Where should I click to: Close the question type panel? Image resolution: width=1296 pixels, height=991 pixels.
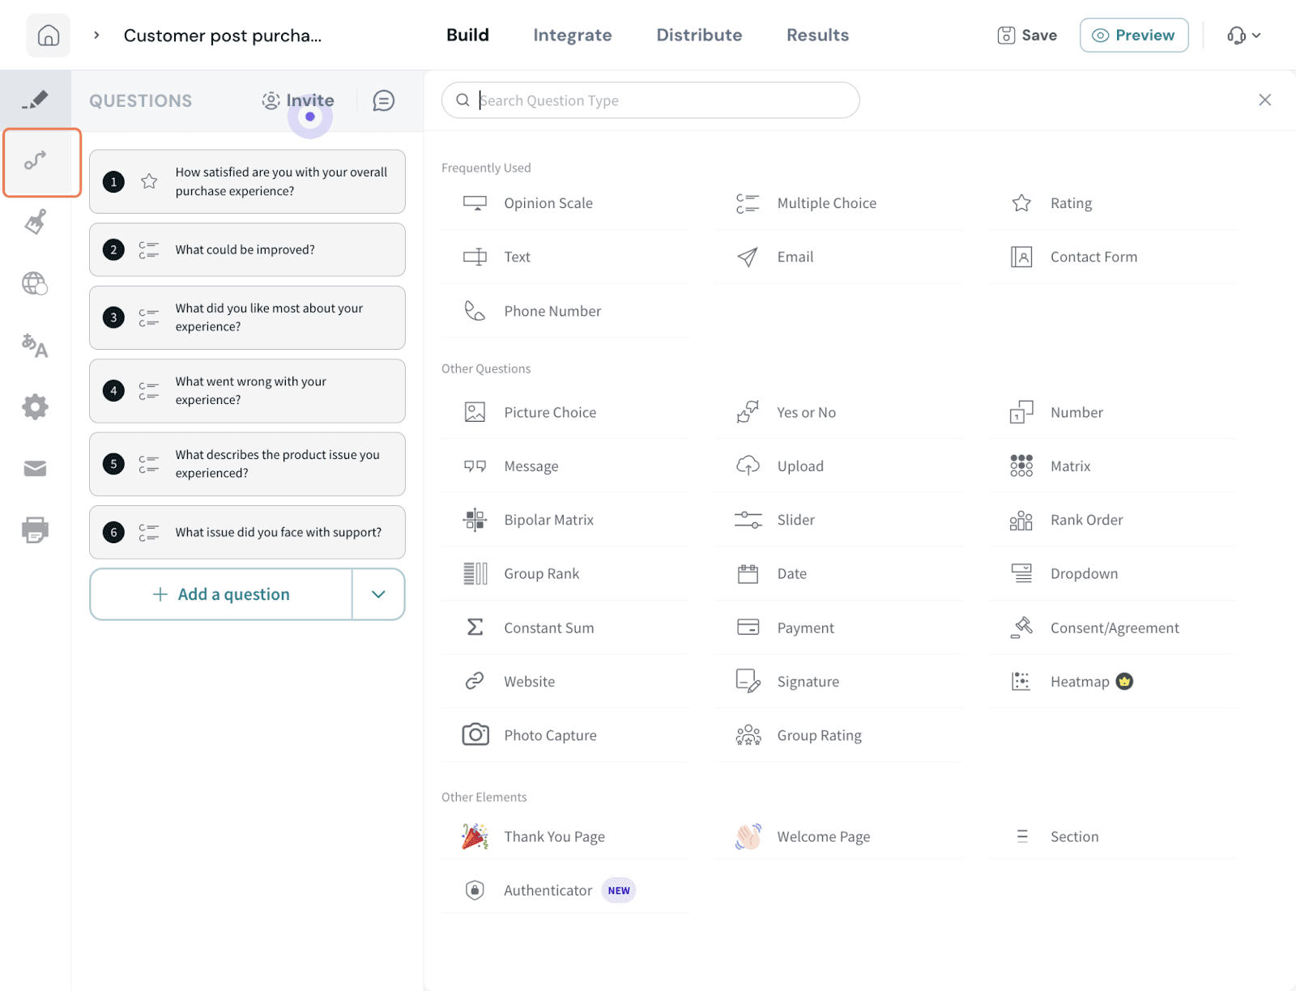(x=1264, y=100)
